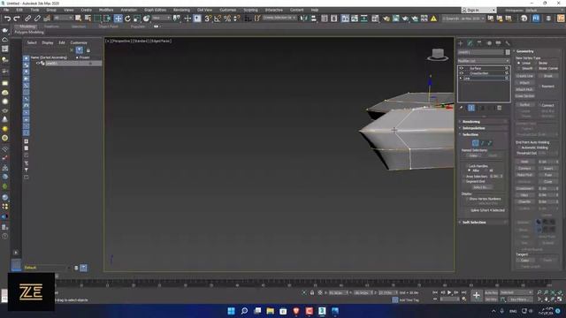Expand the Soft Selection rollout
566x318 pixels.
(483, 223)
